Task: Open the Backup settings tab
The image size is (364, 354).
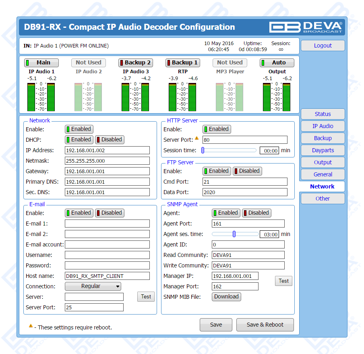Action: tap(323, 138)
